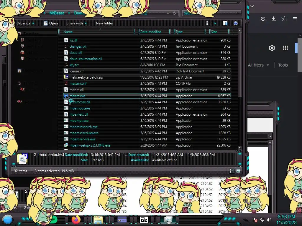This screenshot has width=302, height=226.
Task: Click the mbam-setup-2.2.1.1043.exe installer icon
Action: pos(66,145)
